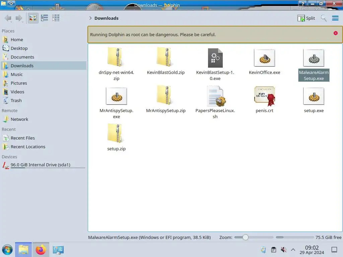Open Music in Places panel

pyautogui.click(x=43, y=75)
